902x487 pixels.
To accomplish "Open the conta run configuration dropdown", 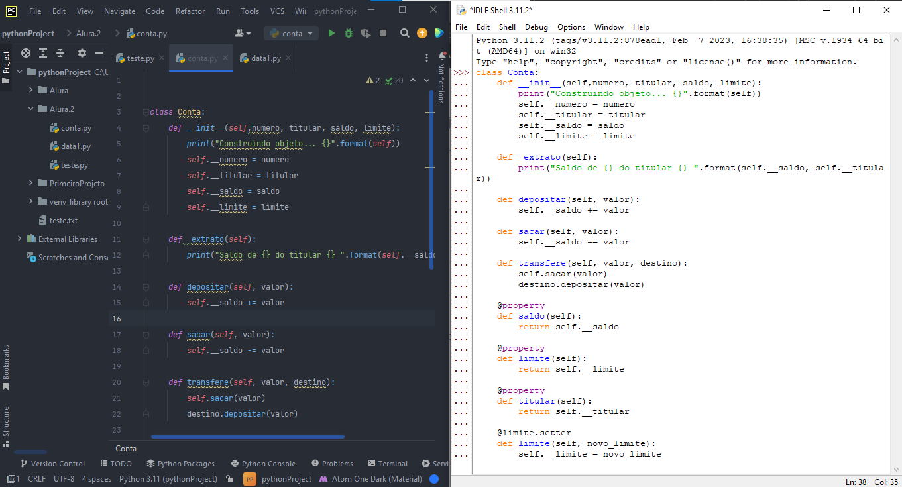I will click(x=291, y=33).
